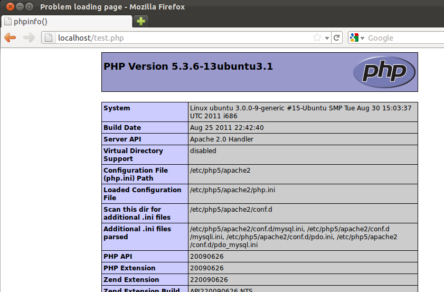Click the PHP Extension label
The width and height of the screenshot is (444, 292).
(x=129, y=268)
